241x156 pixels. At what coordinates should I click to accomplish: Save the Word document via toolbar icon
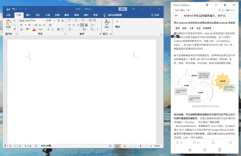(8, 9)
